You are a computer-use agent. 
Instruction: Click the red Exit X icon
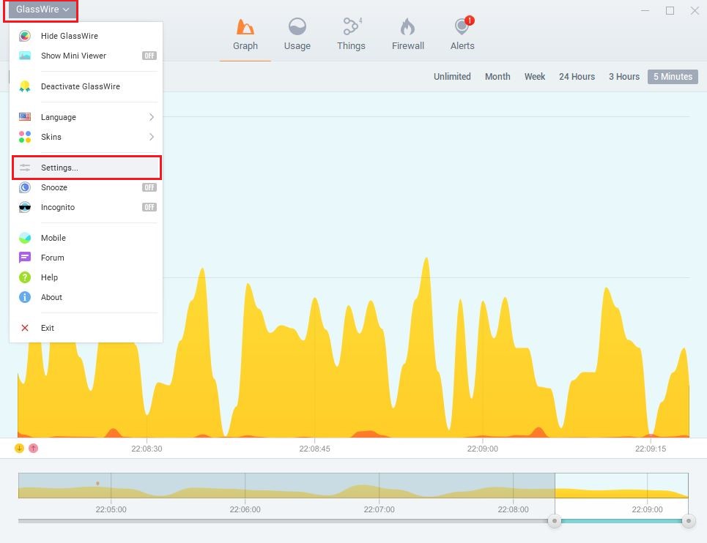[25, 328]
